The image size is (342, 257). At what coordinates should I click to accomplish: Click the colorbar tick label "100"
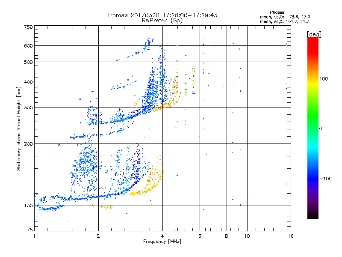[x=324, y=79]
